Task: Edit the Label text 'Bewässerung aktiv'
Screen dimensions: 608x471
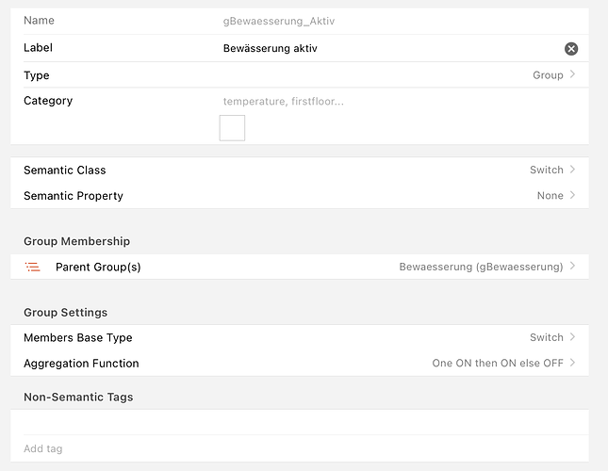Action: [271, 48]
